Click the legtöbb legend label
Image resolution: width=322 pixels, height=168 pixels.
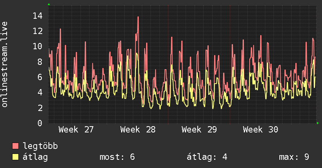coord(40,146)
